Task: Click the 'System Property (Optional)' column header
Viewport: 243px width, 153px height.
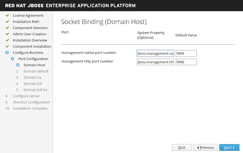Action: click(x=151, y=35)
